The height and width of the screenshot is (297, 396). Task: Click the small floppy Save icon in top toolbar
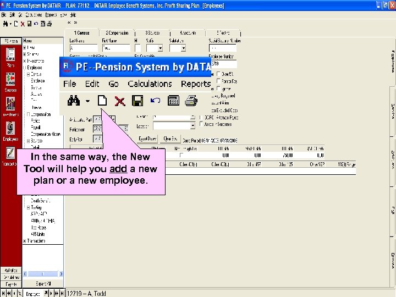pos(29,24)
